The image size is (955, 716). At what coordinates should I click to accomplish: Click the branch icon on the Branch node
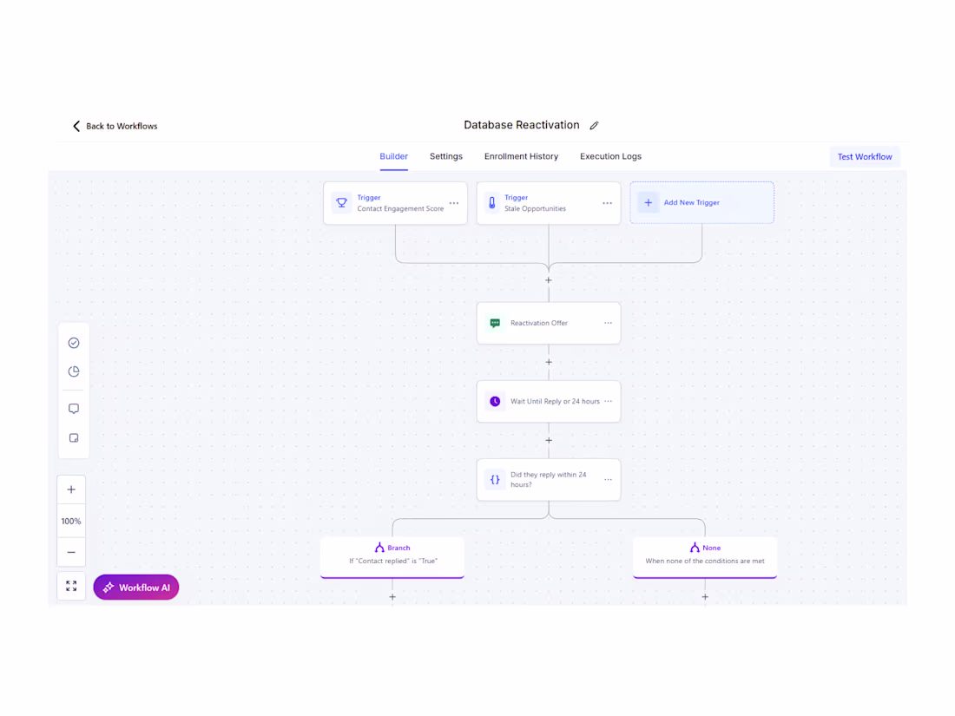[x=379, y=547]
